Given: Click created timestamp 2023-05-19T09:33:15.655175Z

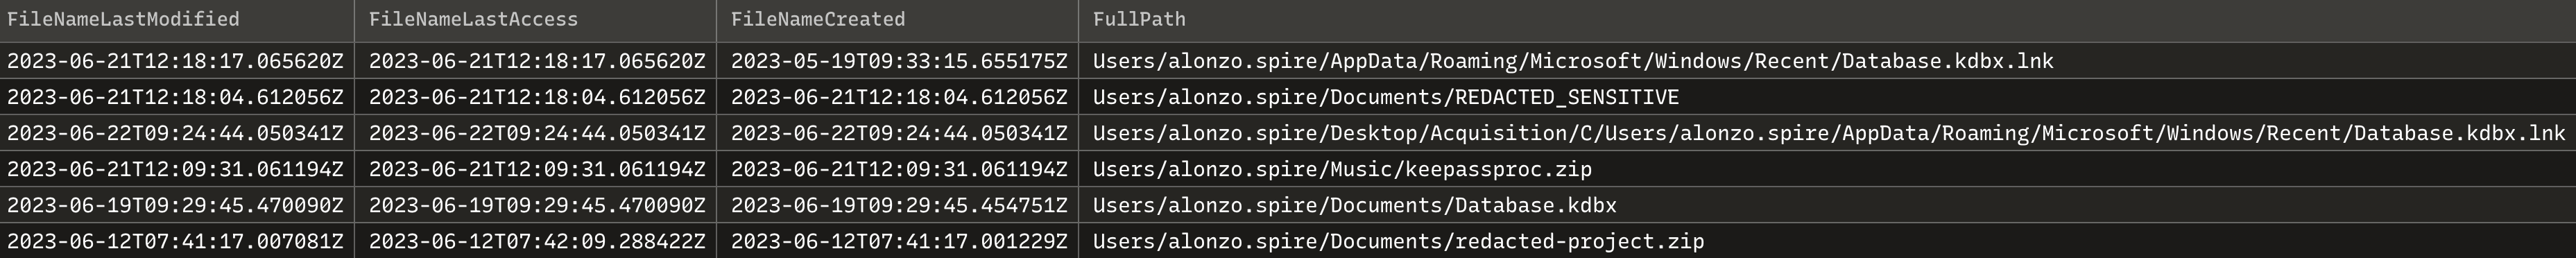Looking at the screenshot, I should [899, 61].
